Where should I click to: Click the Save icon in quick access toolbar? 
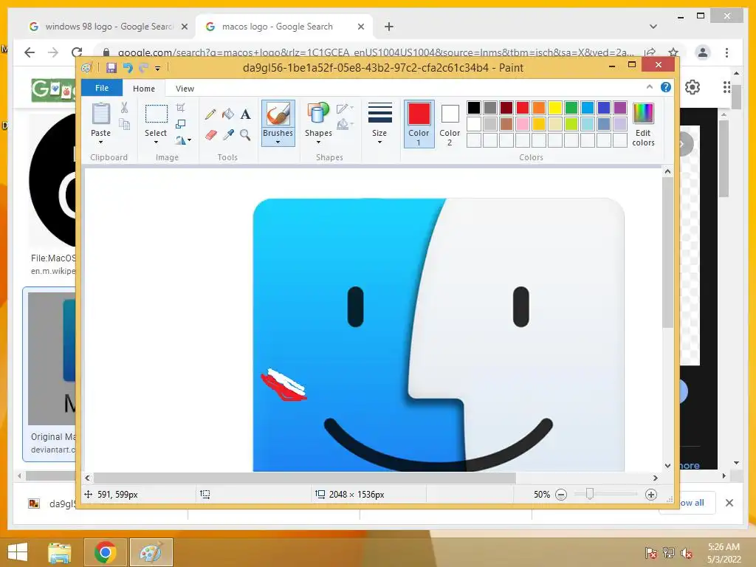pyautogui.click(x=111, y=68)
